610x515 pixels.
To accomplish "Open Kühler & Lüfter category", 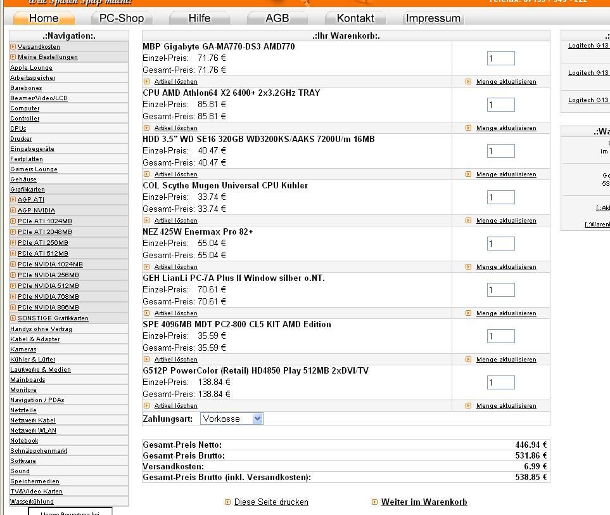I will pyautogui.click(x=33, y=360).
